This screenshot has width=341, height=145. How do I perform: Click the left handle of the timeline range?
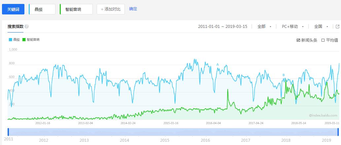(8, 132)
